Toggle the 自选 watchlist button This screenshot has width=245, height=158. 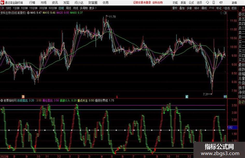point(226,8)
